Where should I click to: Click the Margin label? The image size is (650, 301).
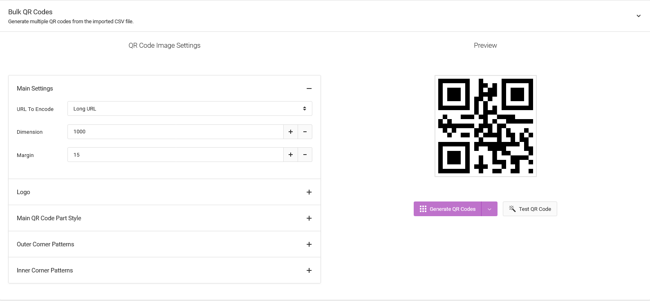25,155
